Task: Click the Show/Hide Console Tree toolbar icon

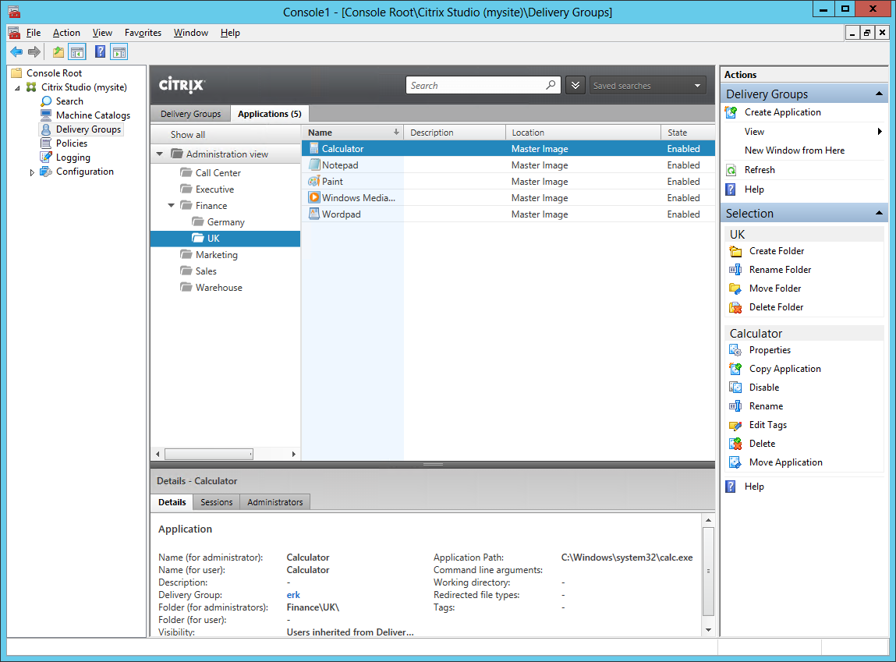Action: (77, 52)
